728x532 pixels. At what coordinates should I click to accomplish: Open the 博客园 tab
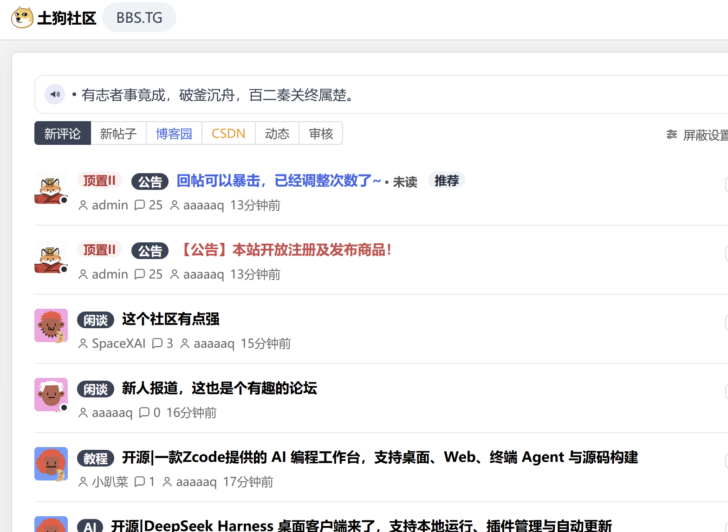tap(174, 134)
